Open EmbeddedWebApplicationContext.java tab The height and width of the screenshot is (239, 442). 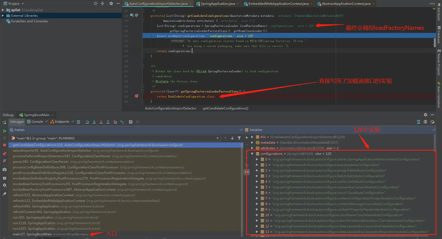coord(278,4)
